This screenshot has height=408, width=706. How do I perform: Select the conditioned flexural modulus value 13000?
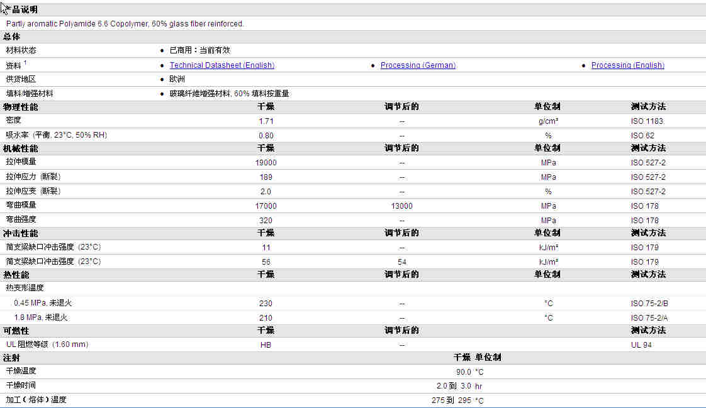click(x=401, y=206)
